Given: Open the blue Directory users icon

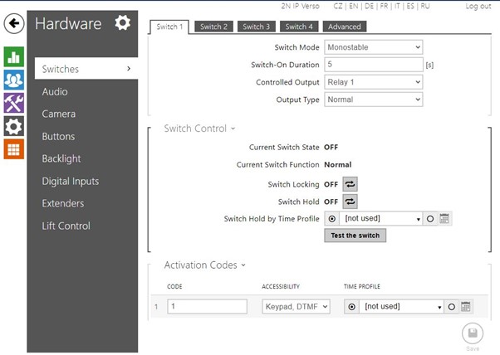Looking at the screenshot, I should click(13, 80).
